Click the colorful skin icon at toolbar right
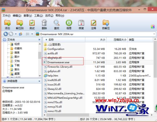 (153, 27)
